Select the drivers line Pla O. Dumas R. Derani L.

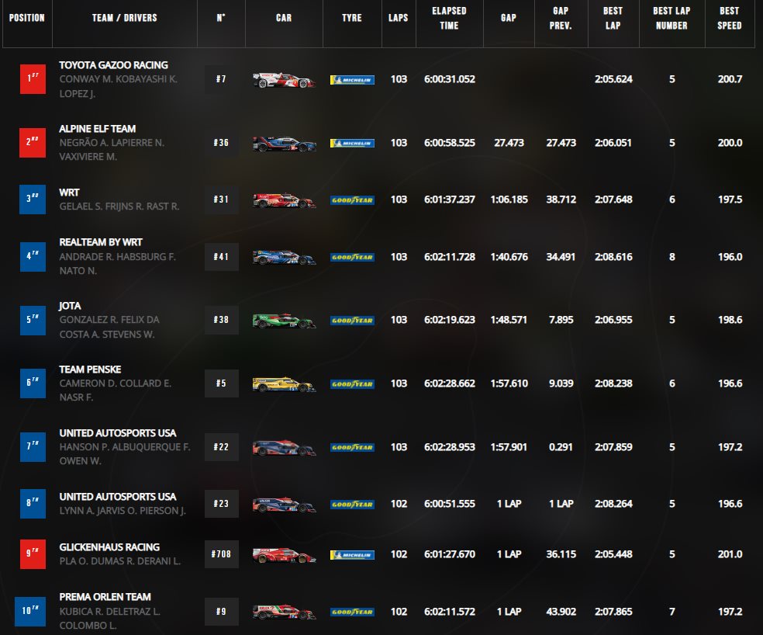point(119,561)
